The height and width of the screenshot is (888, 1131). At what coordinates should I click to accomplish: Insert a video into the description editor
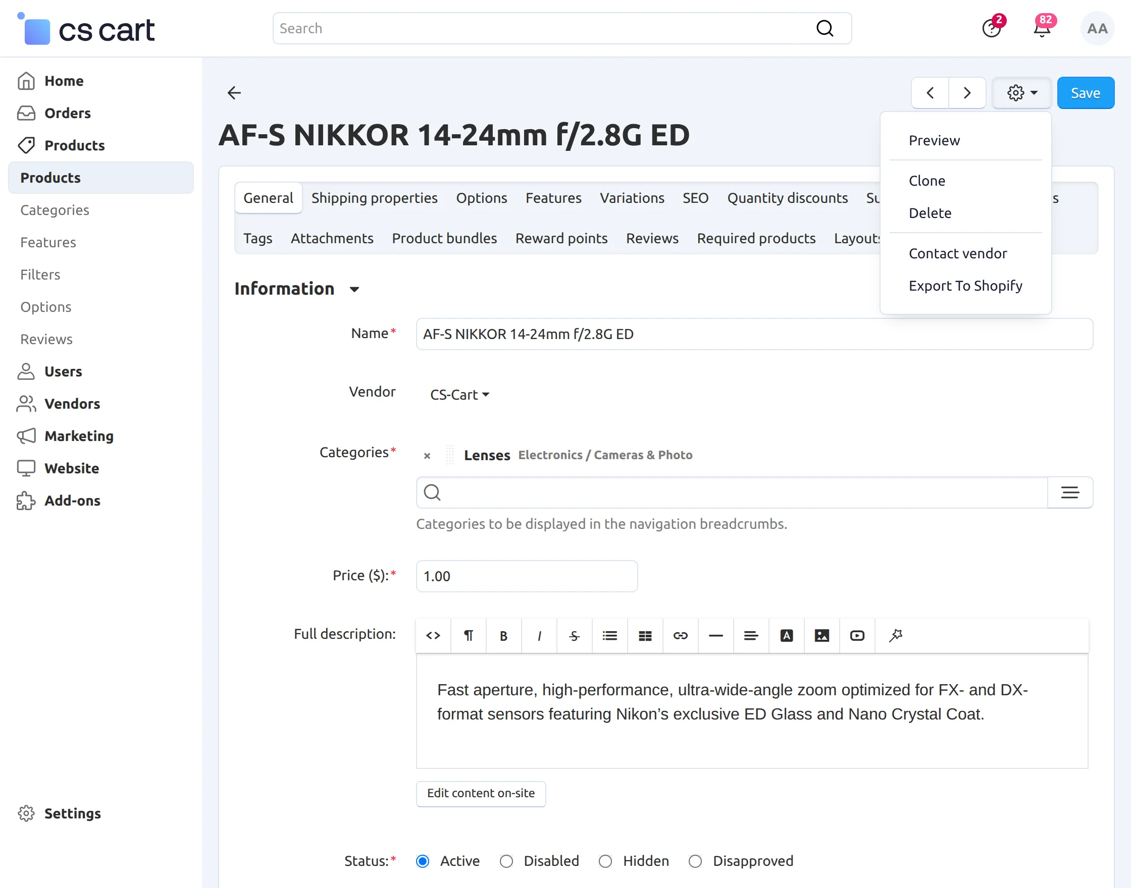(x=856, y=635)
